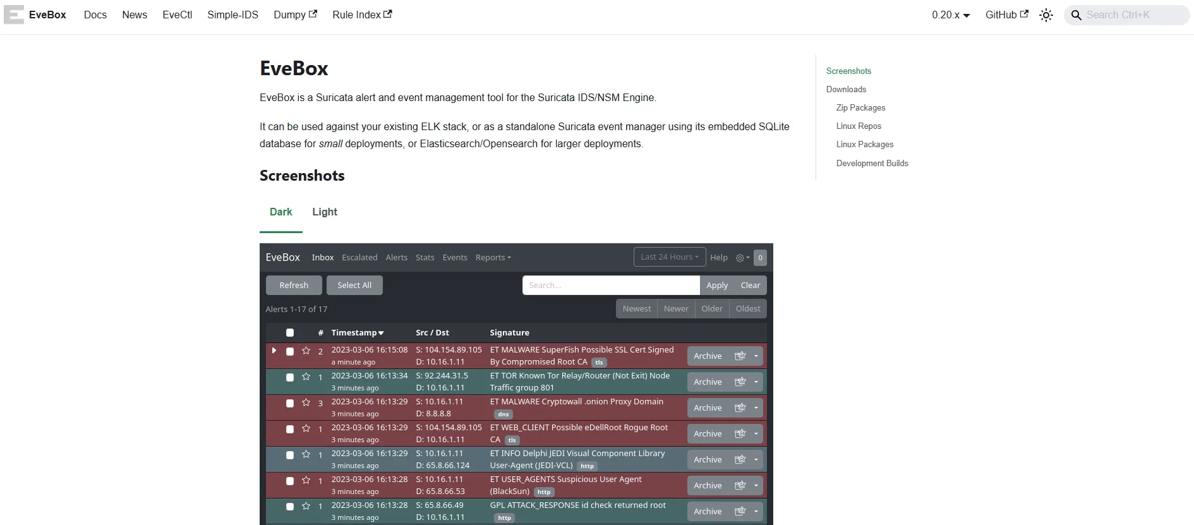This screenshot has height=525, width=1194.
Task: Expand the SuperFish alert row triangle
Action: click(274, 350)
